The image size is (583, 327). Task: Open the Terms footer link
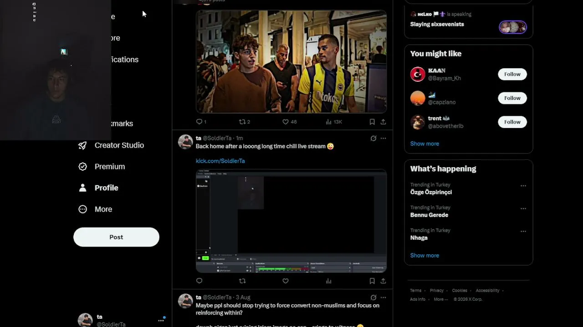[x=415, y=291]
